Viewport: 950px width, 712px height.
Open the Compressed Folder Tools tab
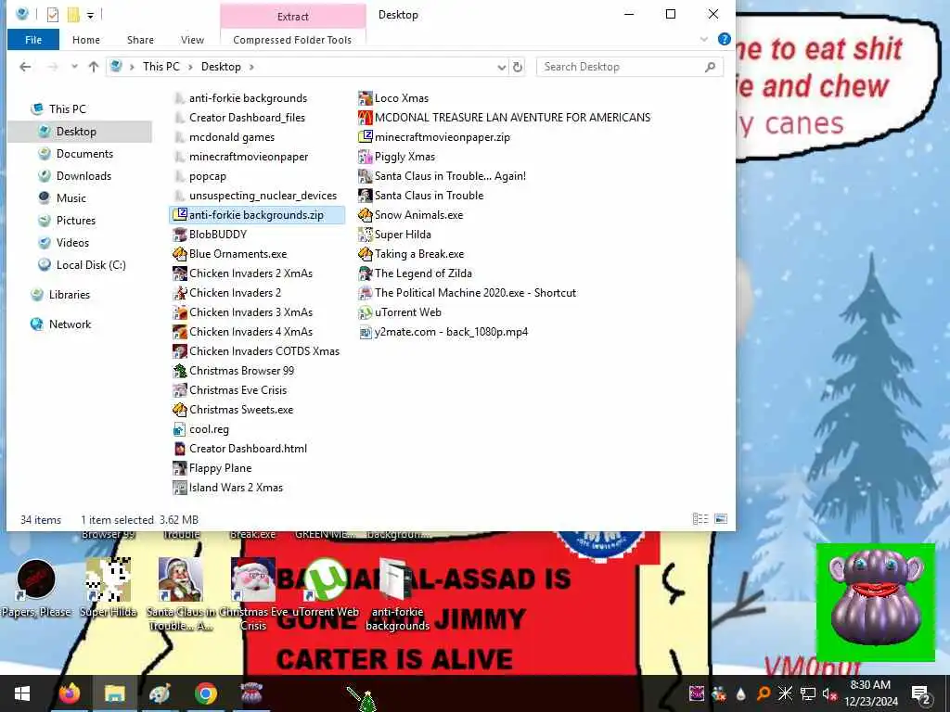pos(292,40)
